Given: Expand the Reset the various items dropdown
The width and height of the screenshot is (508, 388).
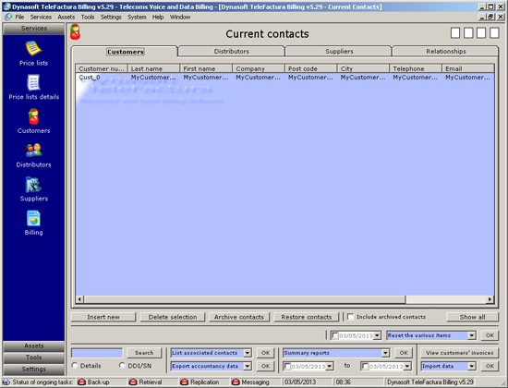Looking at the screenshot, I should [472, 335].
